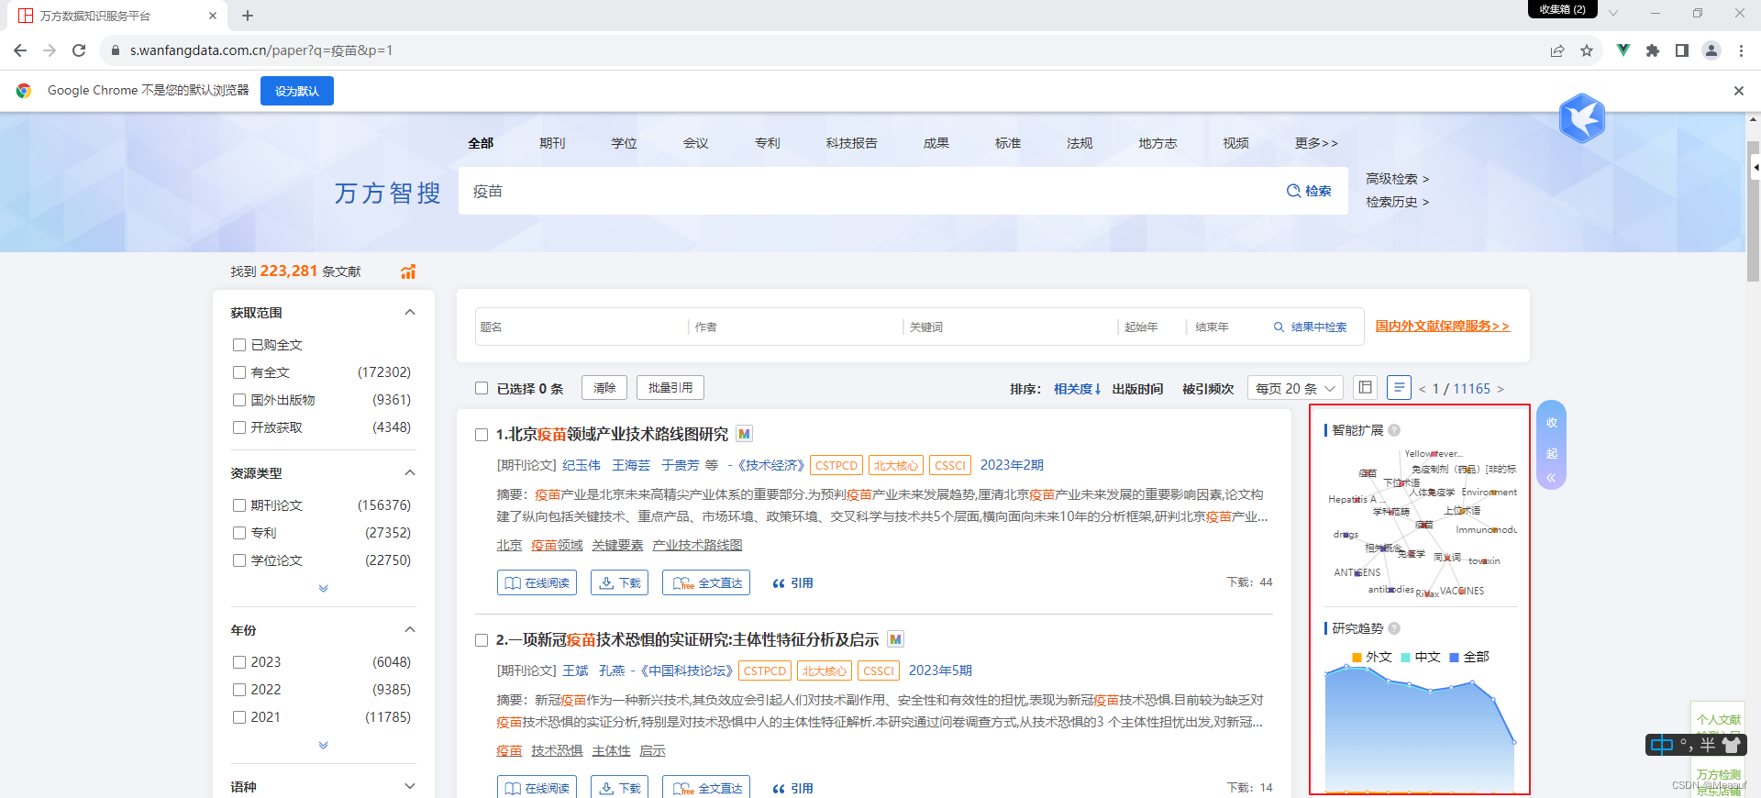Click help icon next to 智能扩展
1761x798 pixels.
click(x=1394, y=430)
